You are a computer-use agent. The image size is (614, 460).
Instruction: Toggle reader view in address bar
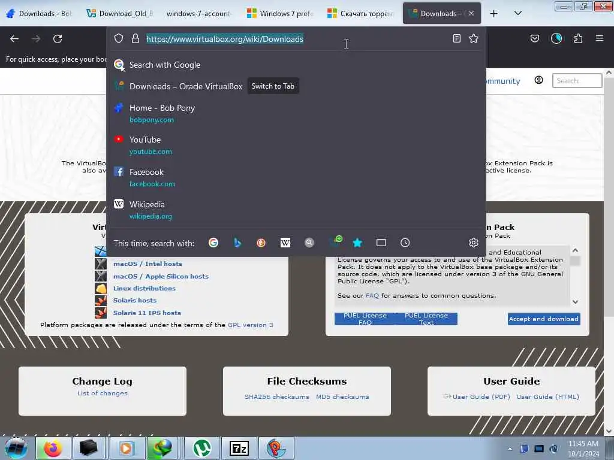tap(456, 38)
